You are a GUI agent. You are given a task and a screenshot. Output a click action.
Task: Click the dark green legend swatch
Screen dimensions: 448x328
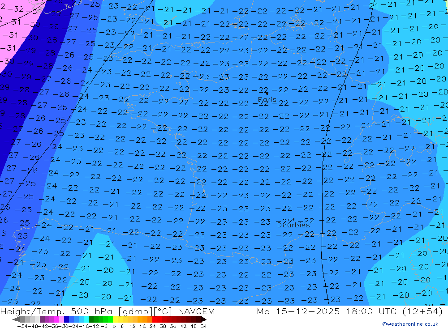coord(91,319)
